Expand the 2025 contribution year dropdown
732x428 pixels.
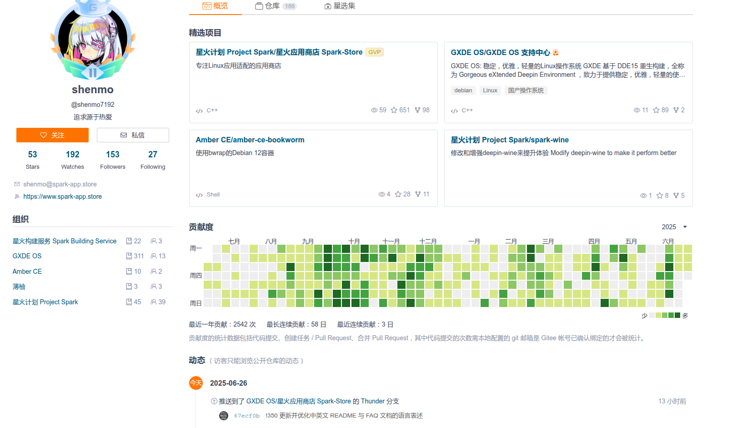(x=674, y=227)
